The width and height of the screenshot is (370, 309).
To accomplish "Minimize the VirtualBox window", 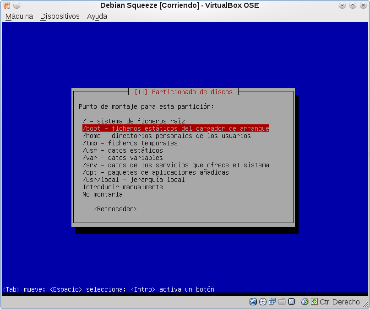I will pos(342,5).
